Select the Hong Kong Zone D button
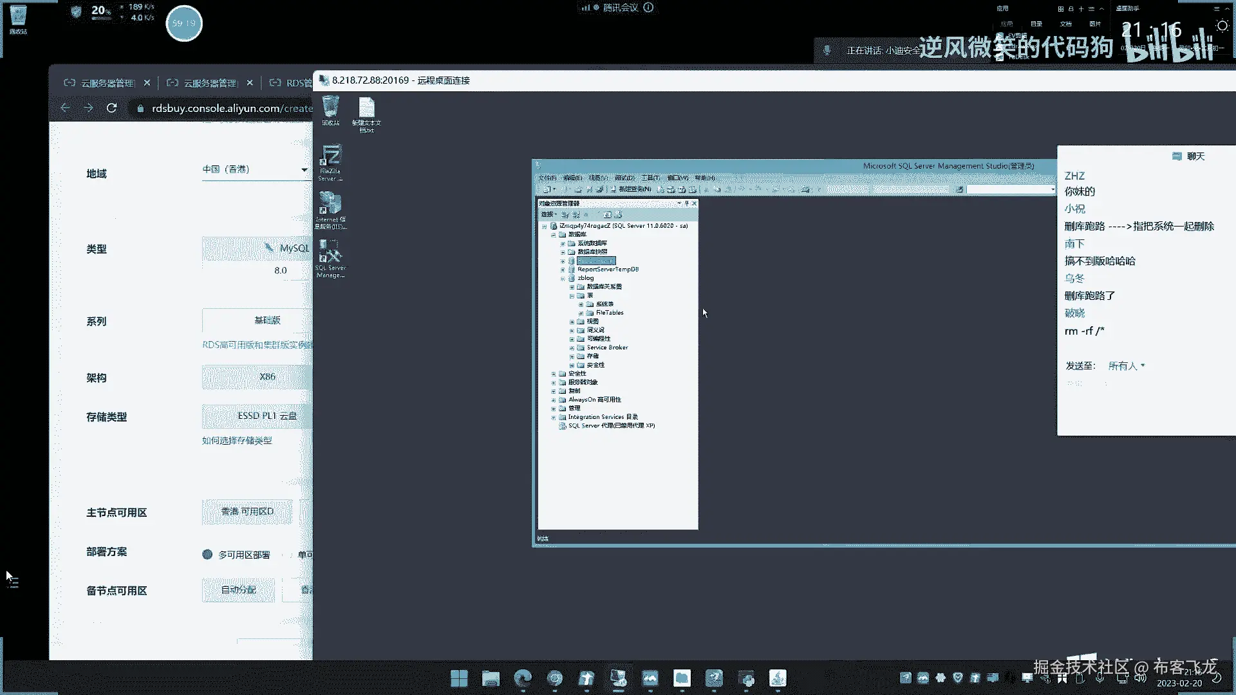 coord(247,512)
